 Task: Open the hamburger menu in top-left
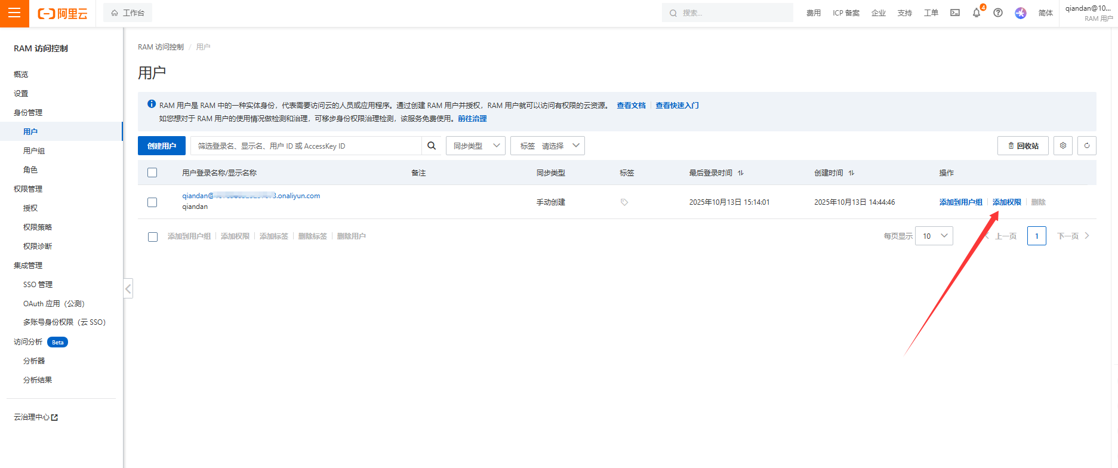[14, 13]
